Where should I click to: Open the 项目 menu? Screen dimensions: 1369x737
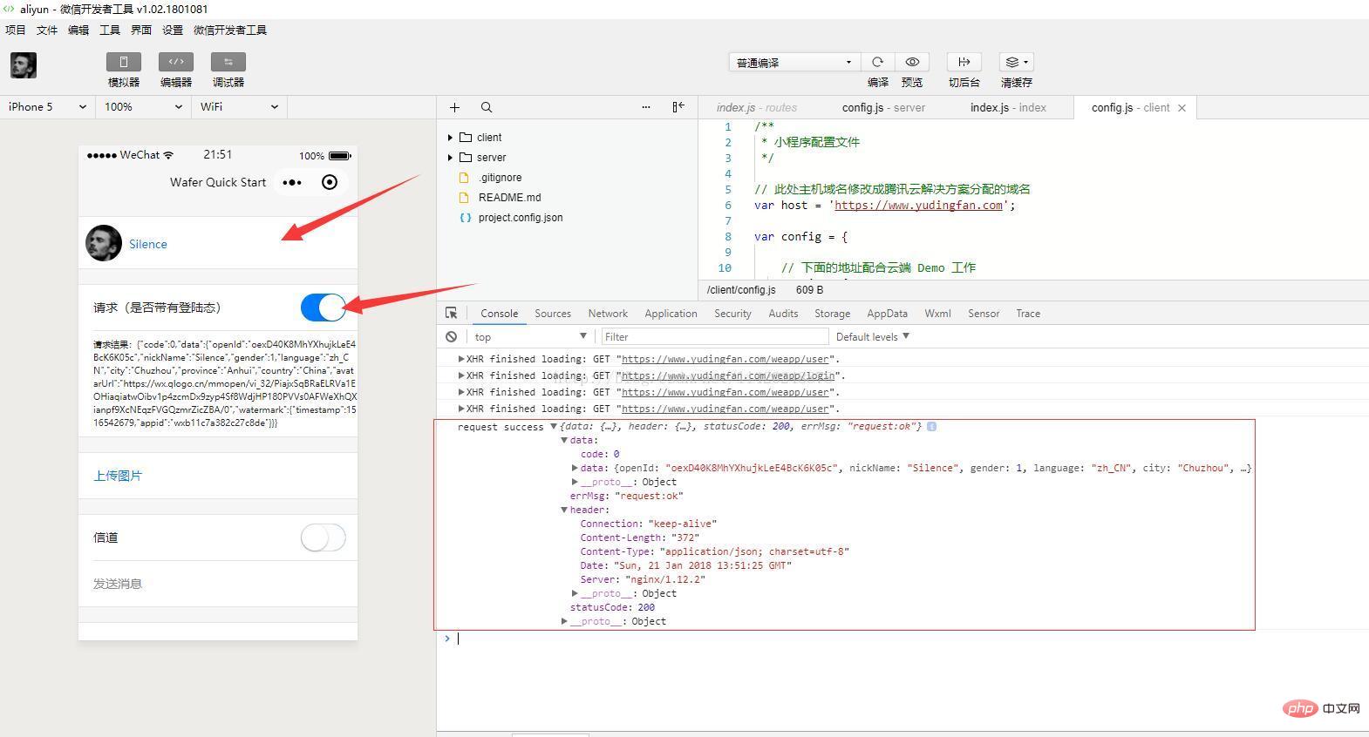point(16,30)
